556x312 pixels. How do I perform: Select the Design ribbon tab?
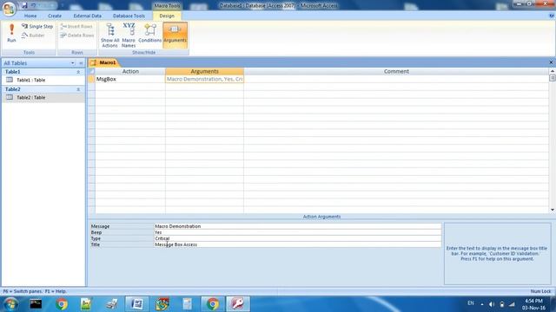point(167,16)
